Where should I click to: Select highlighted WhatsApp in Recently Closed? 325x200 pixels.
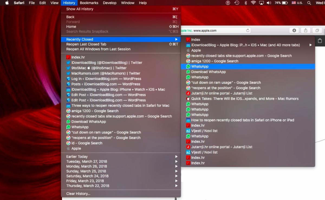[x=248, y=66]
